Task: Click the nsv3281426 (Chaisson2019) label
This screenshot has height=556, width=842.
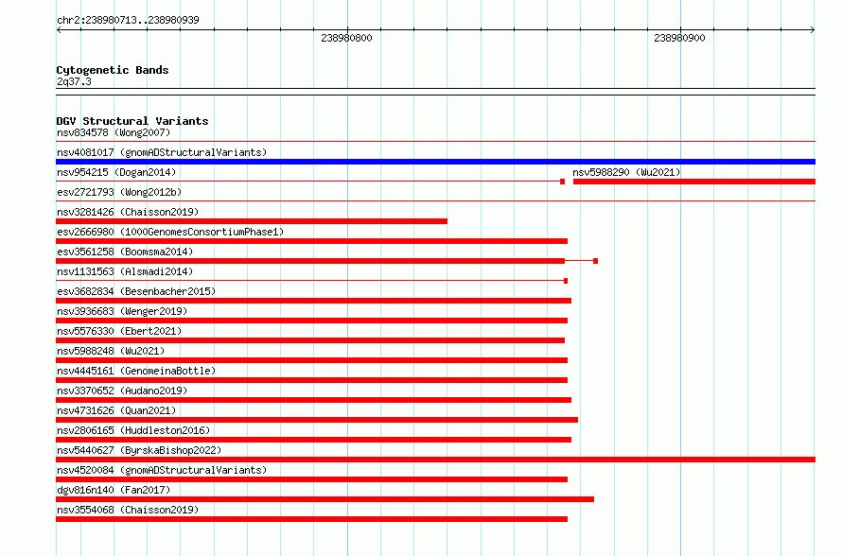Action: 128,212
